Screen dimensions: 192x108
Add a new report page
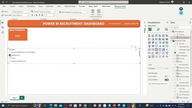(x=22, y=98)
